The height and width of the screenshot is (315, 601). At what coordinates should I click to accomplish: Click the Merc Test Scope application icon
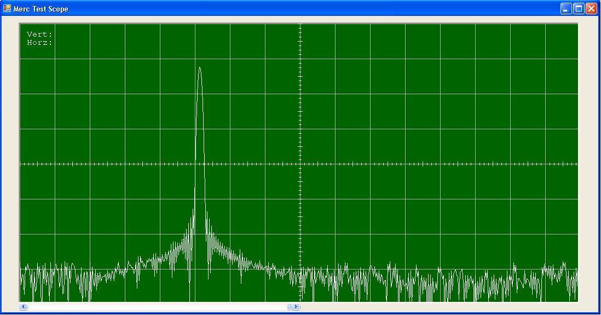7,9
